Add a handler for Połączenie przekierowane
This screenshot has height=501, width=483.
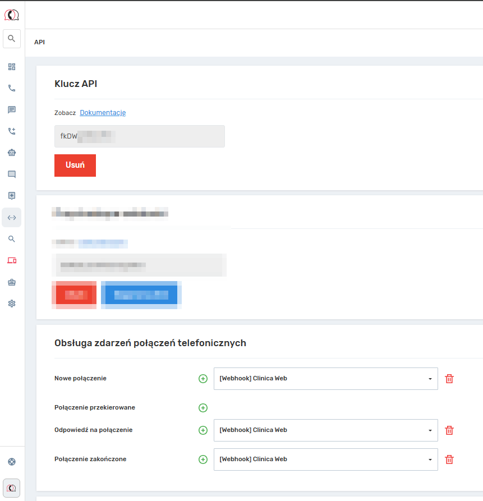[x=203, y=408]
